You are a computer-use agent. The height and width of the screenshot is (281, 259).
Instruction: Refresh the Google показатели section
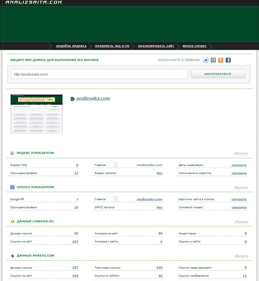[241, 188]
